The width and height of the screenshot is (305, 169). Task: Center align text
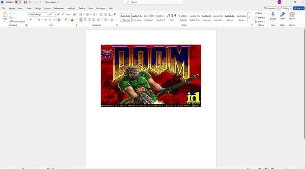pyautogui.click(x=85, y=20)
